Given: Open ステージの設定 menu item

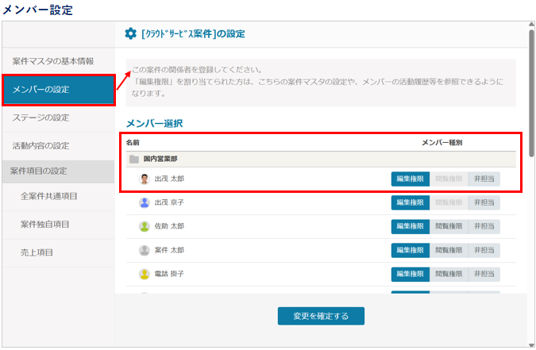Looking at the screenshot, I should tap(58, 117).
